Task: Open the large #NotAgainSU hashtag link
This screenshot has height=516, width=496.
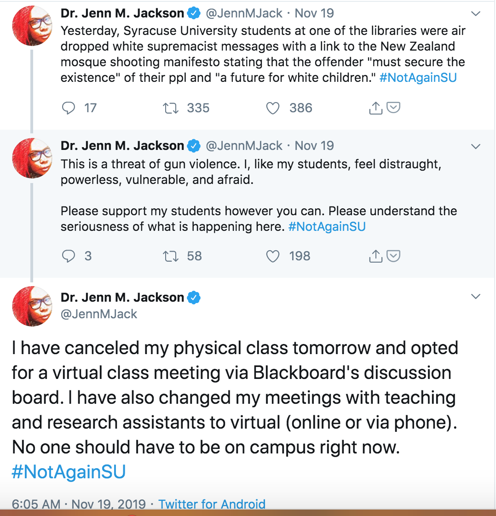Action: [69, 471]
